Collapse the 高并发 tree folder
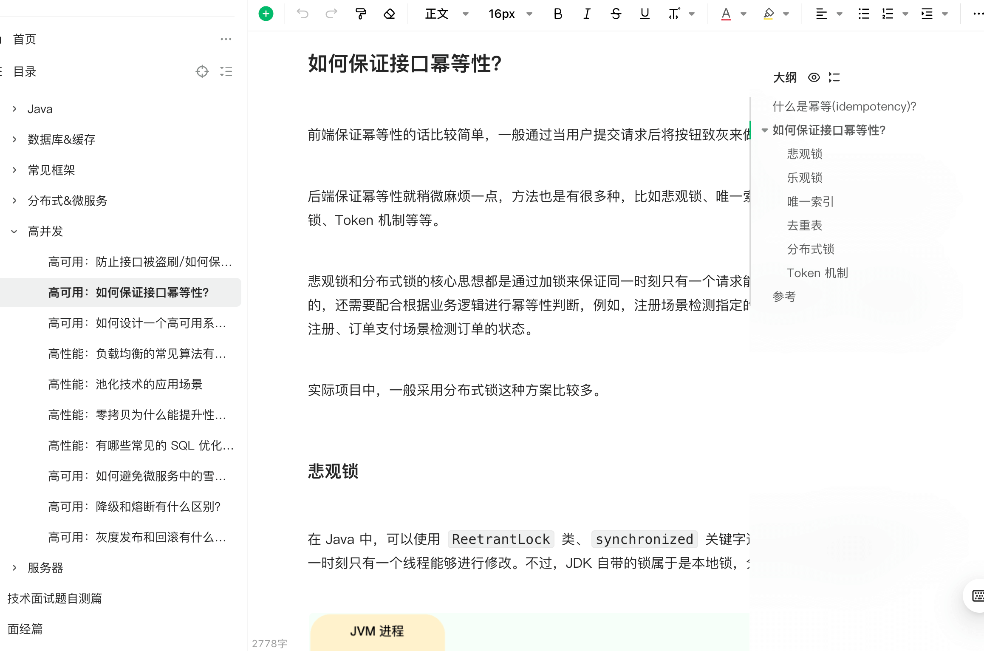 (x=14, y=232)
